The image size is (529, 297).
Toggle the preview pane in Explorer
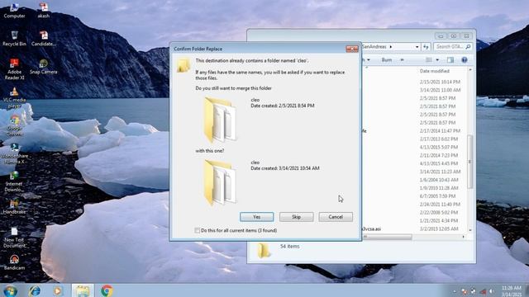pyautogui.click(x=450, y=60)
